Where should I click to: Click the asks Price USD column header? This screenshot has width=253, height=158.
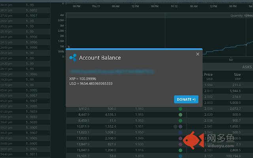[208, 76]
